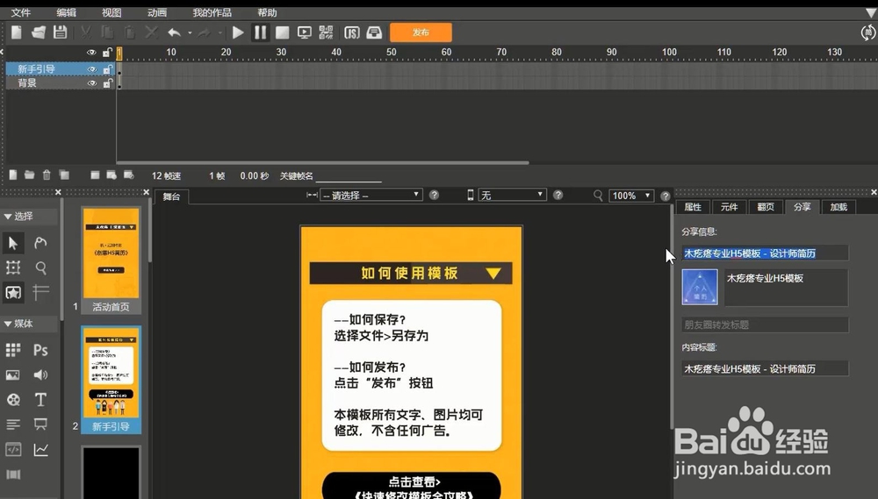The width and height of the screenshot is (878, 499).
Task: Select the arrow selection tool
Action: 13,243
